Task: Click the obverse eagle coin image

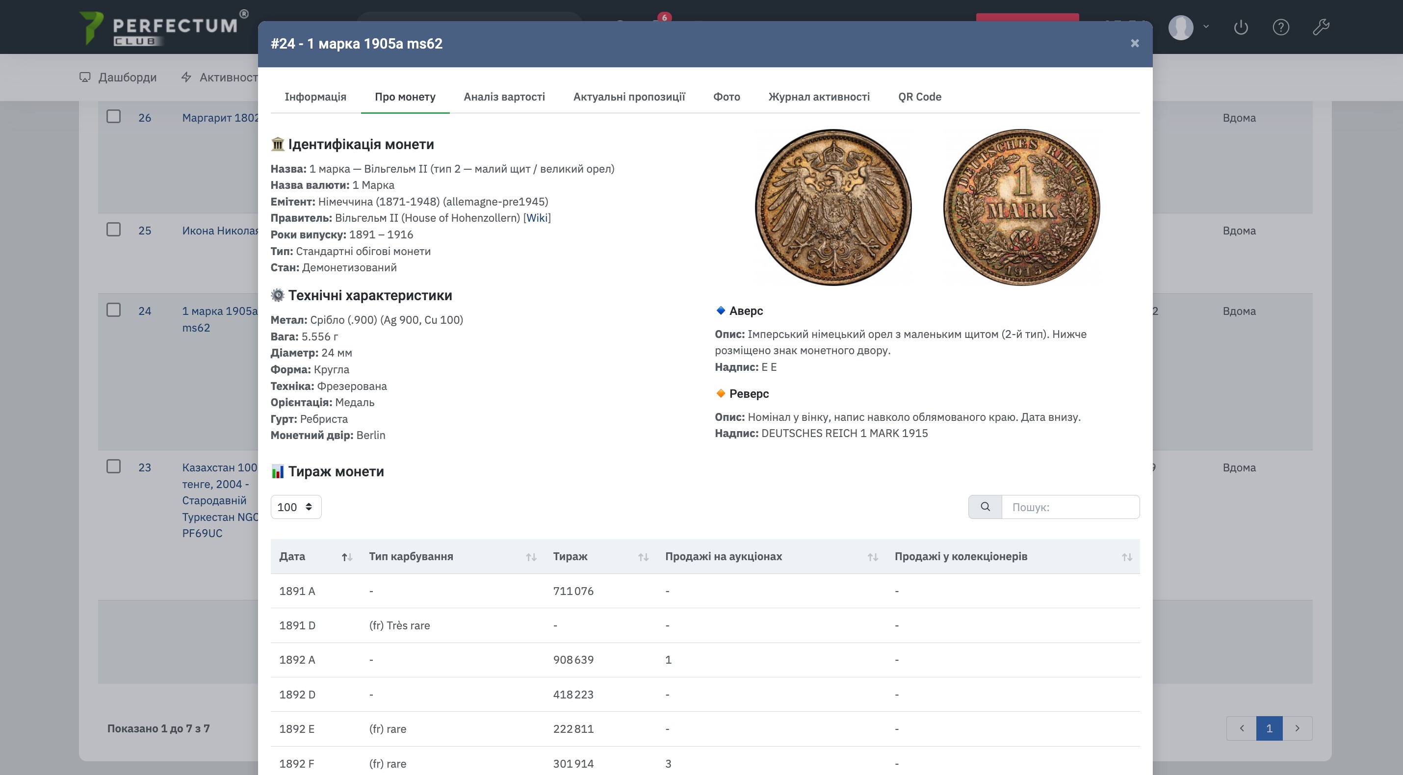Action: pos(833,207)
